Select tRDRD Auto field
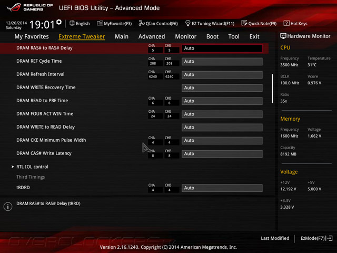Viewport: 337px width, 253px height. tap(222, 188)
